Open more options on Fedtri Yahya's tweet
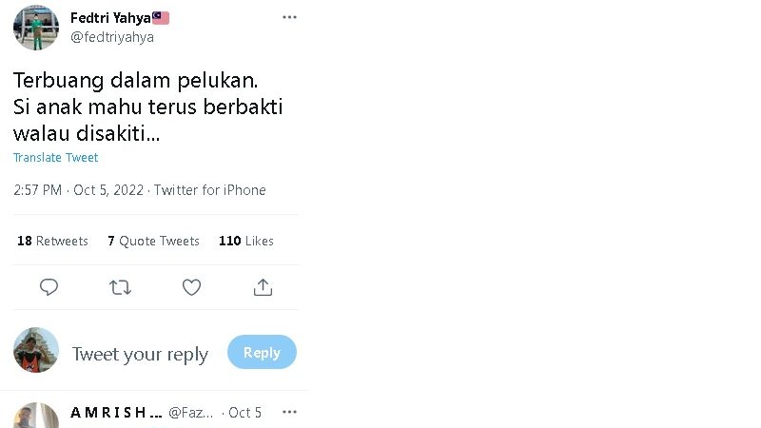 (x=289, y=18)
